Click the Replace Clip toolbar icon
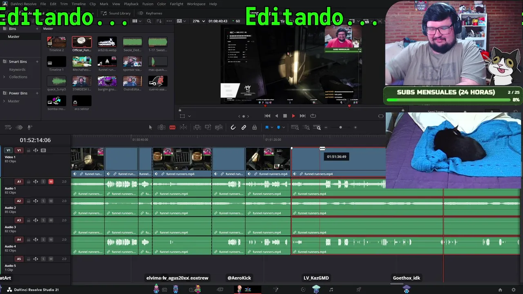The height and width of the screenshot is (294, 523). (x=219, y=127)
